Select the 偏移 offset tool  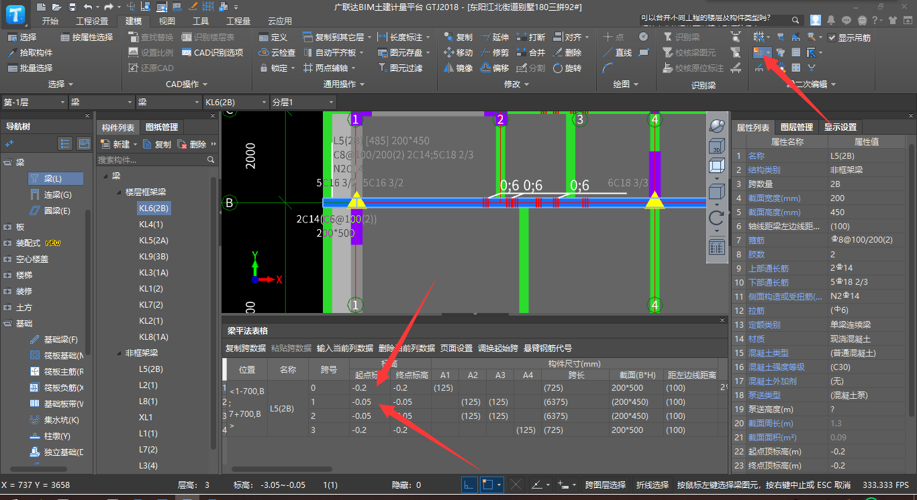pyautogui.click(x=494, y=68)
